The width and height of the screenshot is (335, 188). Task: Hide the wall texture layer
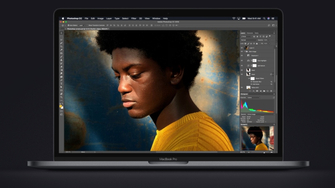(x=242, y=66)
